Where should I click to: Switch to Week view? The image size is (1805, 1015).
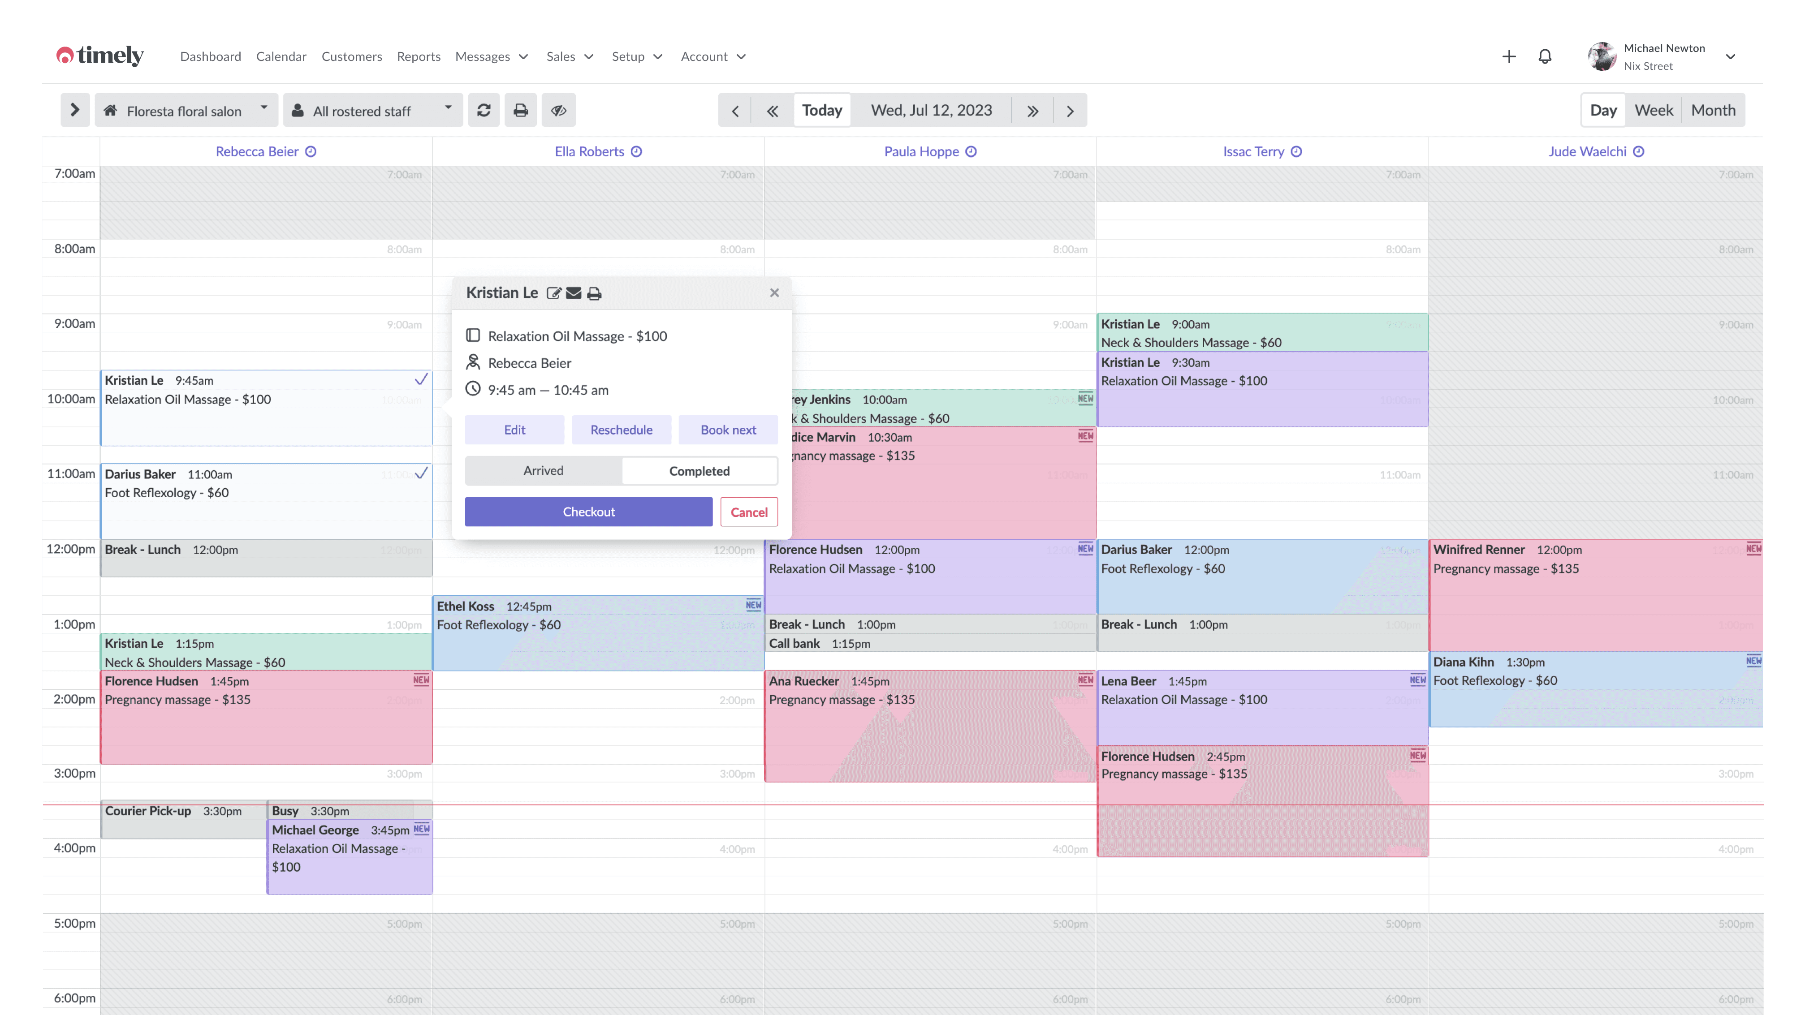(x=1654, y=111)
